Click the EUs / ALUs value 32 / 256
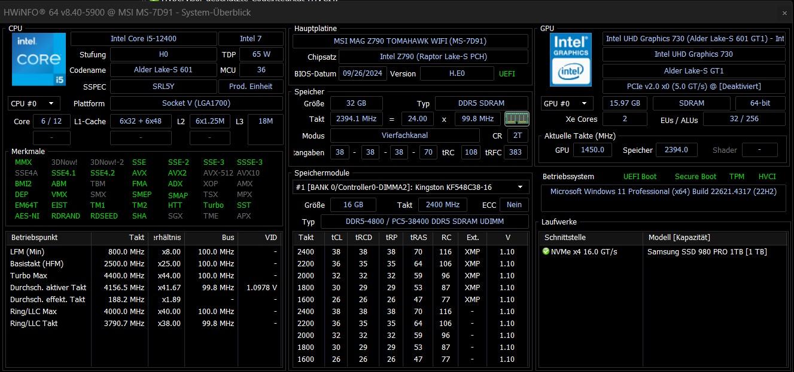The height and width of the screenshot is (372, 794). tap(744, 119)
